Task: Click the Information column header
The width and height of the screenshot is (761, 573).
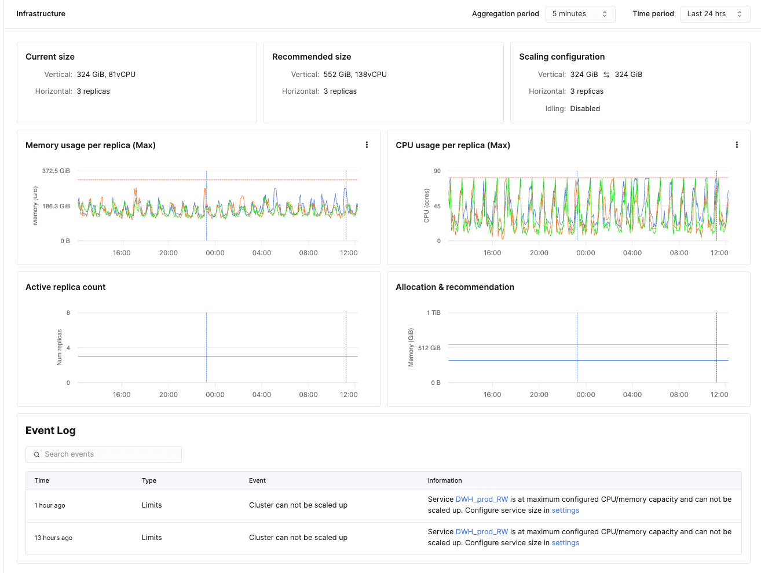Action: click(x=444, y=481)
